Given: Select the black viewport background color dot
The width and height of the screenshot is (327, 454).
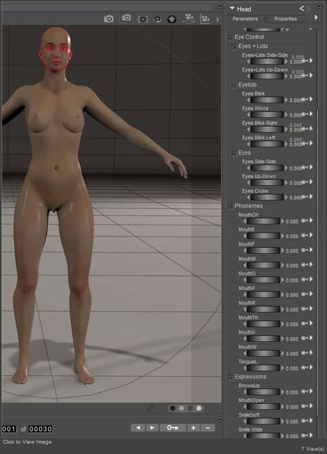Looking at the screenshot, I should [x=173, y=408].
